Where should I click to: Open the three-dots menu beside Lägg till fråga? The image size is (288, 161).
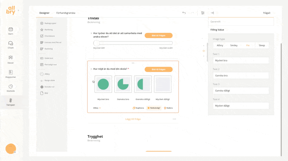174,119
